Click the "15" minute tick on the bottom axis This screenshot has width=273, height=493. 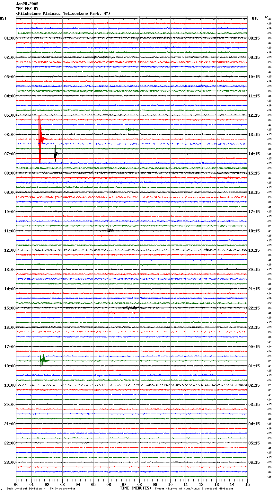[247, 485]
